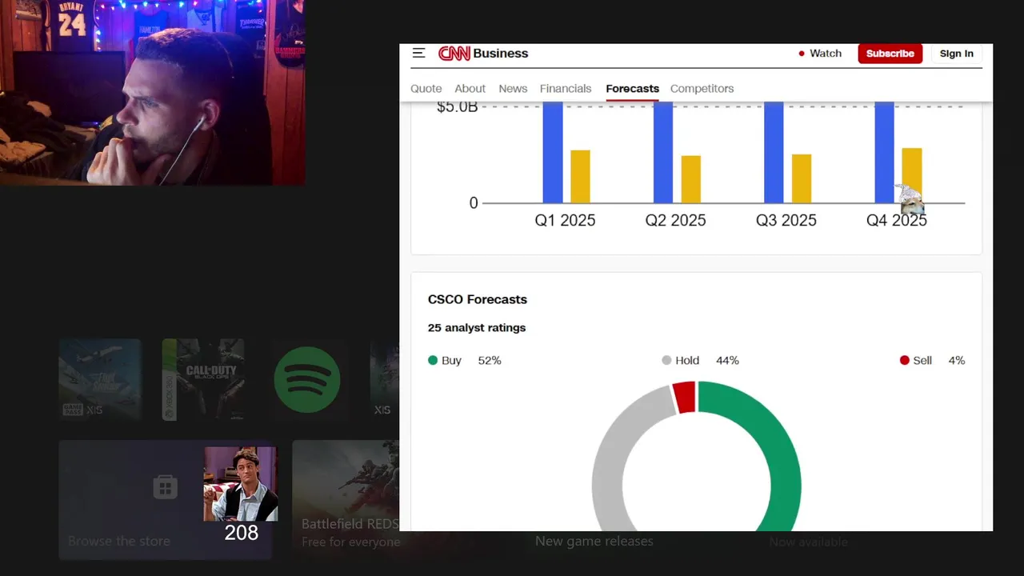The height and width of the screenshot is (576, 1024).
Task: Open the Battlefield REDSEC tile
Action: (346, 500)
